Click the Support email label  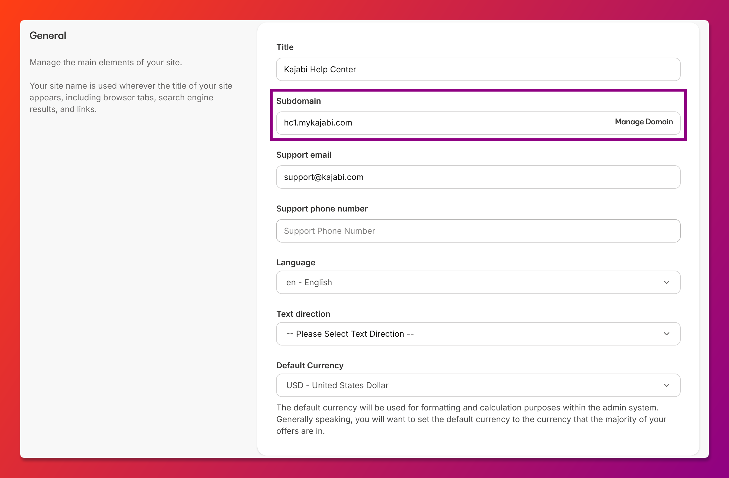(x=304, y=155)
